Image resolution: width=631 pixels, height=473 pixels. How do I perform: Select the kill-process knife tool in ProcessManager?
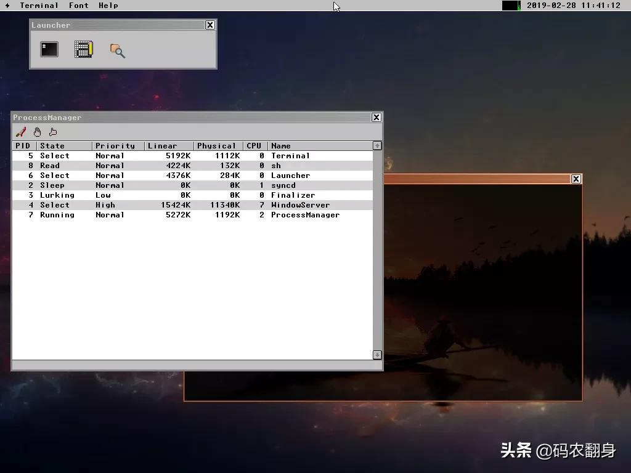[x=20, y=131]
